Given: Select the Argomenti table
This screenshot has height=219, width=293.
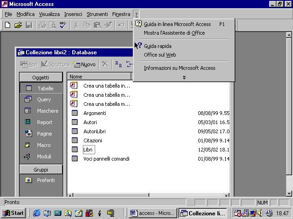Looking at the screenshot, I should point(95,113).
